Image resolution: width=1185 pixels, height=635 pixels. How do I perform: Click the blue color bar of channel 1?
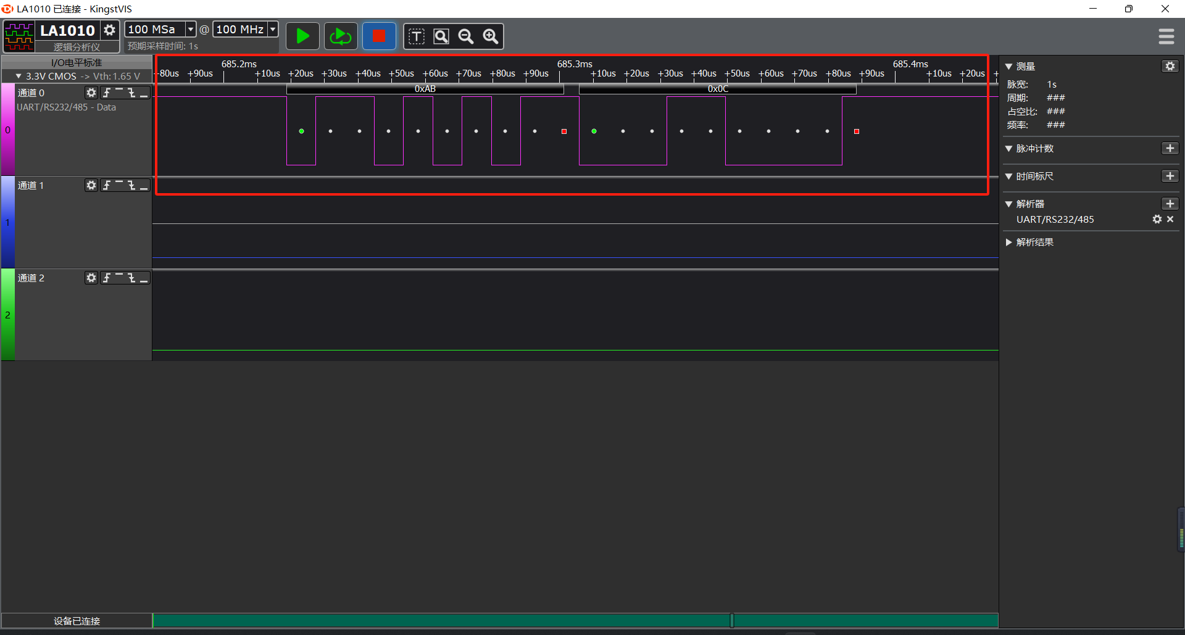click(8, 222)
